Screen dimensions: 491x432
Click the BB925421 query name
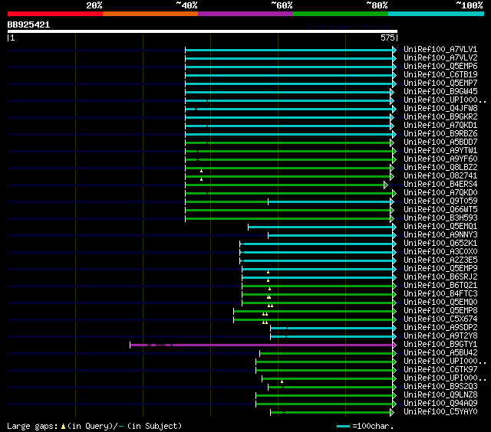[x=28, y=25]
